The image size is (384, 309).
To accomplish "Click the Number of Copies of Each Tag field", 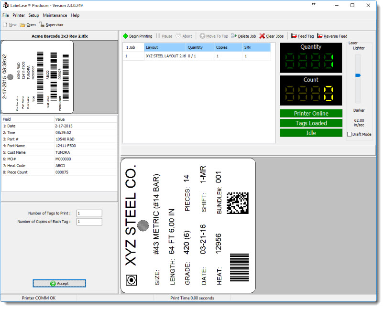I will (89, 222).
